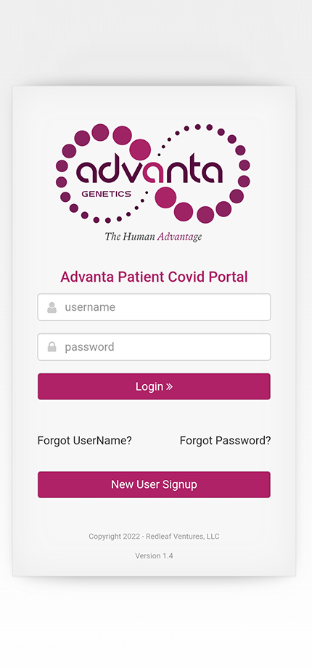Focus the password input field
The height and width of the screenshot is (668, 312).
(x=154, y=347)
